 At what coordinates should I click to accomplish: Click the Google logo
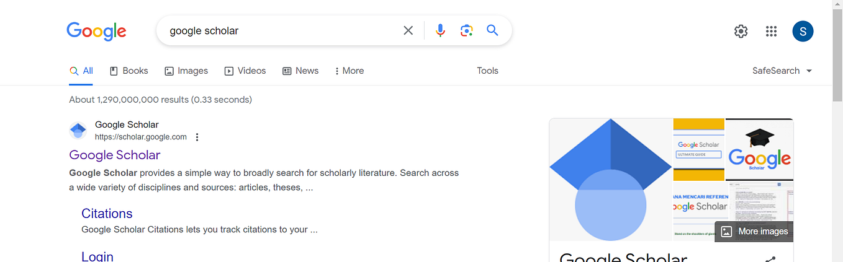pyautogui.click(x=96, y=31)
